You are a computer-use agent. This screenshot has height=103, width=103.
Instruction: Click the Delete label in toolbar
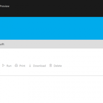pos(58,66)
